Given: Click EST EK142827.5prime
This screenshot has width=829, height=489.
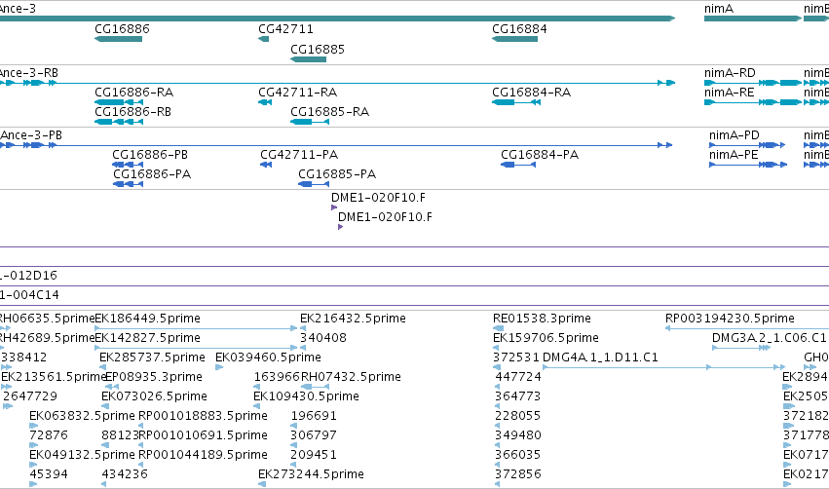Looking at the screenshot, I should tap(196, 348).
